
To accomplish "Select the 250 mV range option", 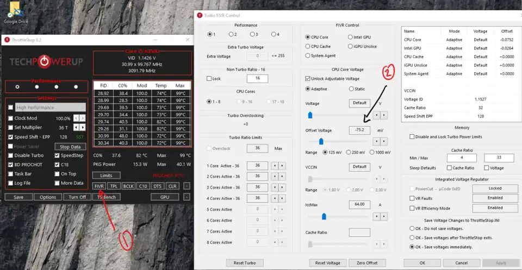I will pyautogui.click(x=350, y=153).
